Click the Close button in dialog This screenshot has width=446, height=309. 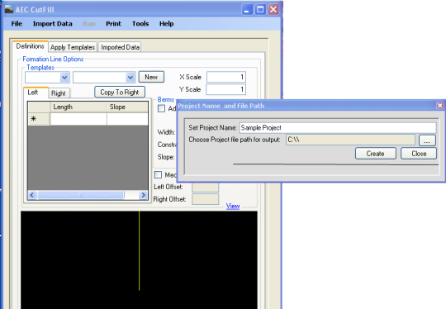pos(419,154)
